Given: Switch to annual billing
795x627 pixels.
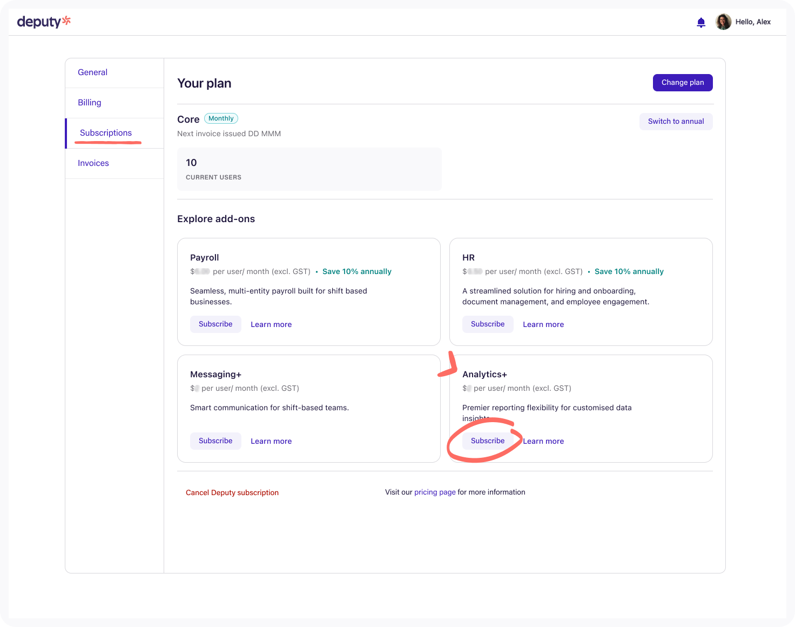Looking at the screenshot, I should click(x=676, y=122).
